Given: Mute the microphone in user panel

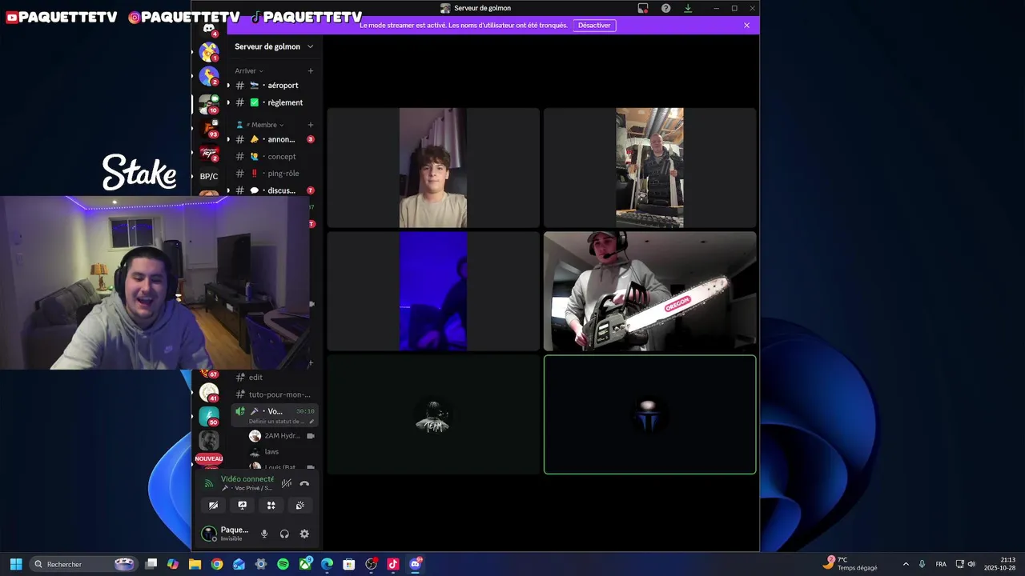Looking at the screenshot, I should 264,534.
